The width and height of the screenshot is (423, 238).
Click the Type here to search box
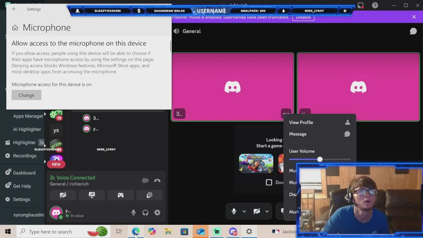63,231
